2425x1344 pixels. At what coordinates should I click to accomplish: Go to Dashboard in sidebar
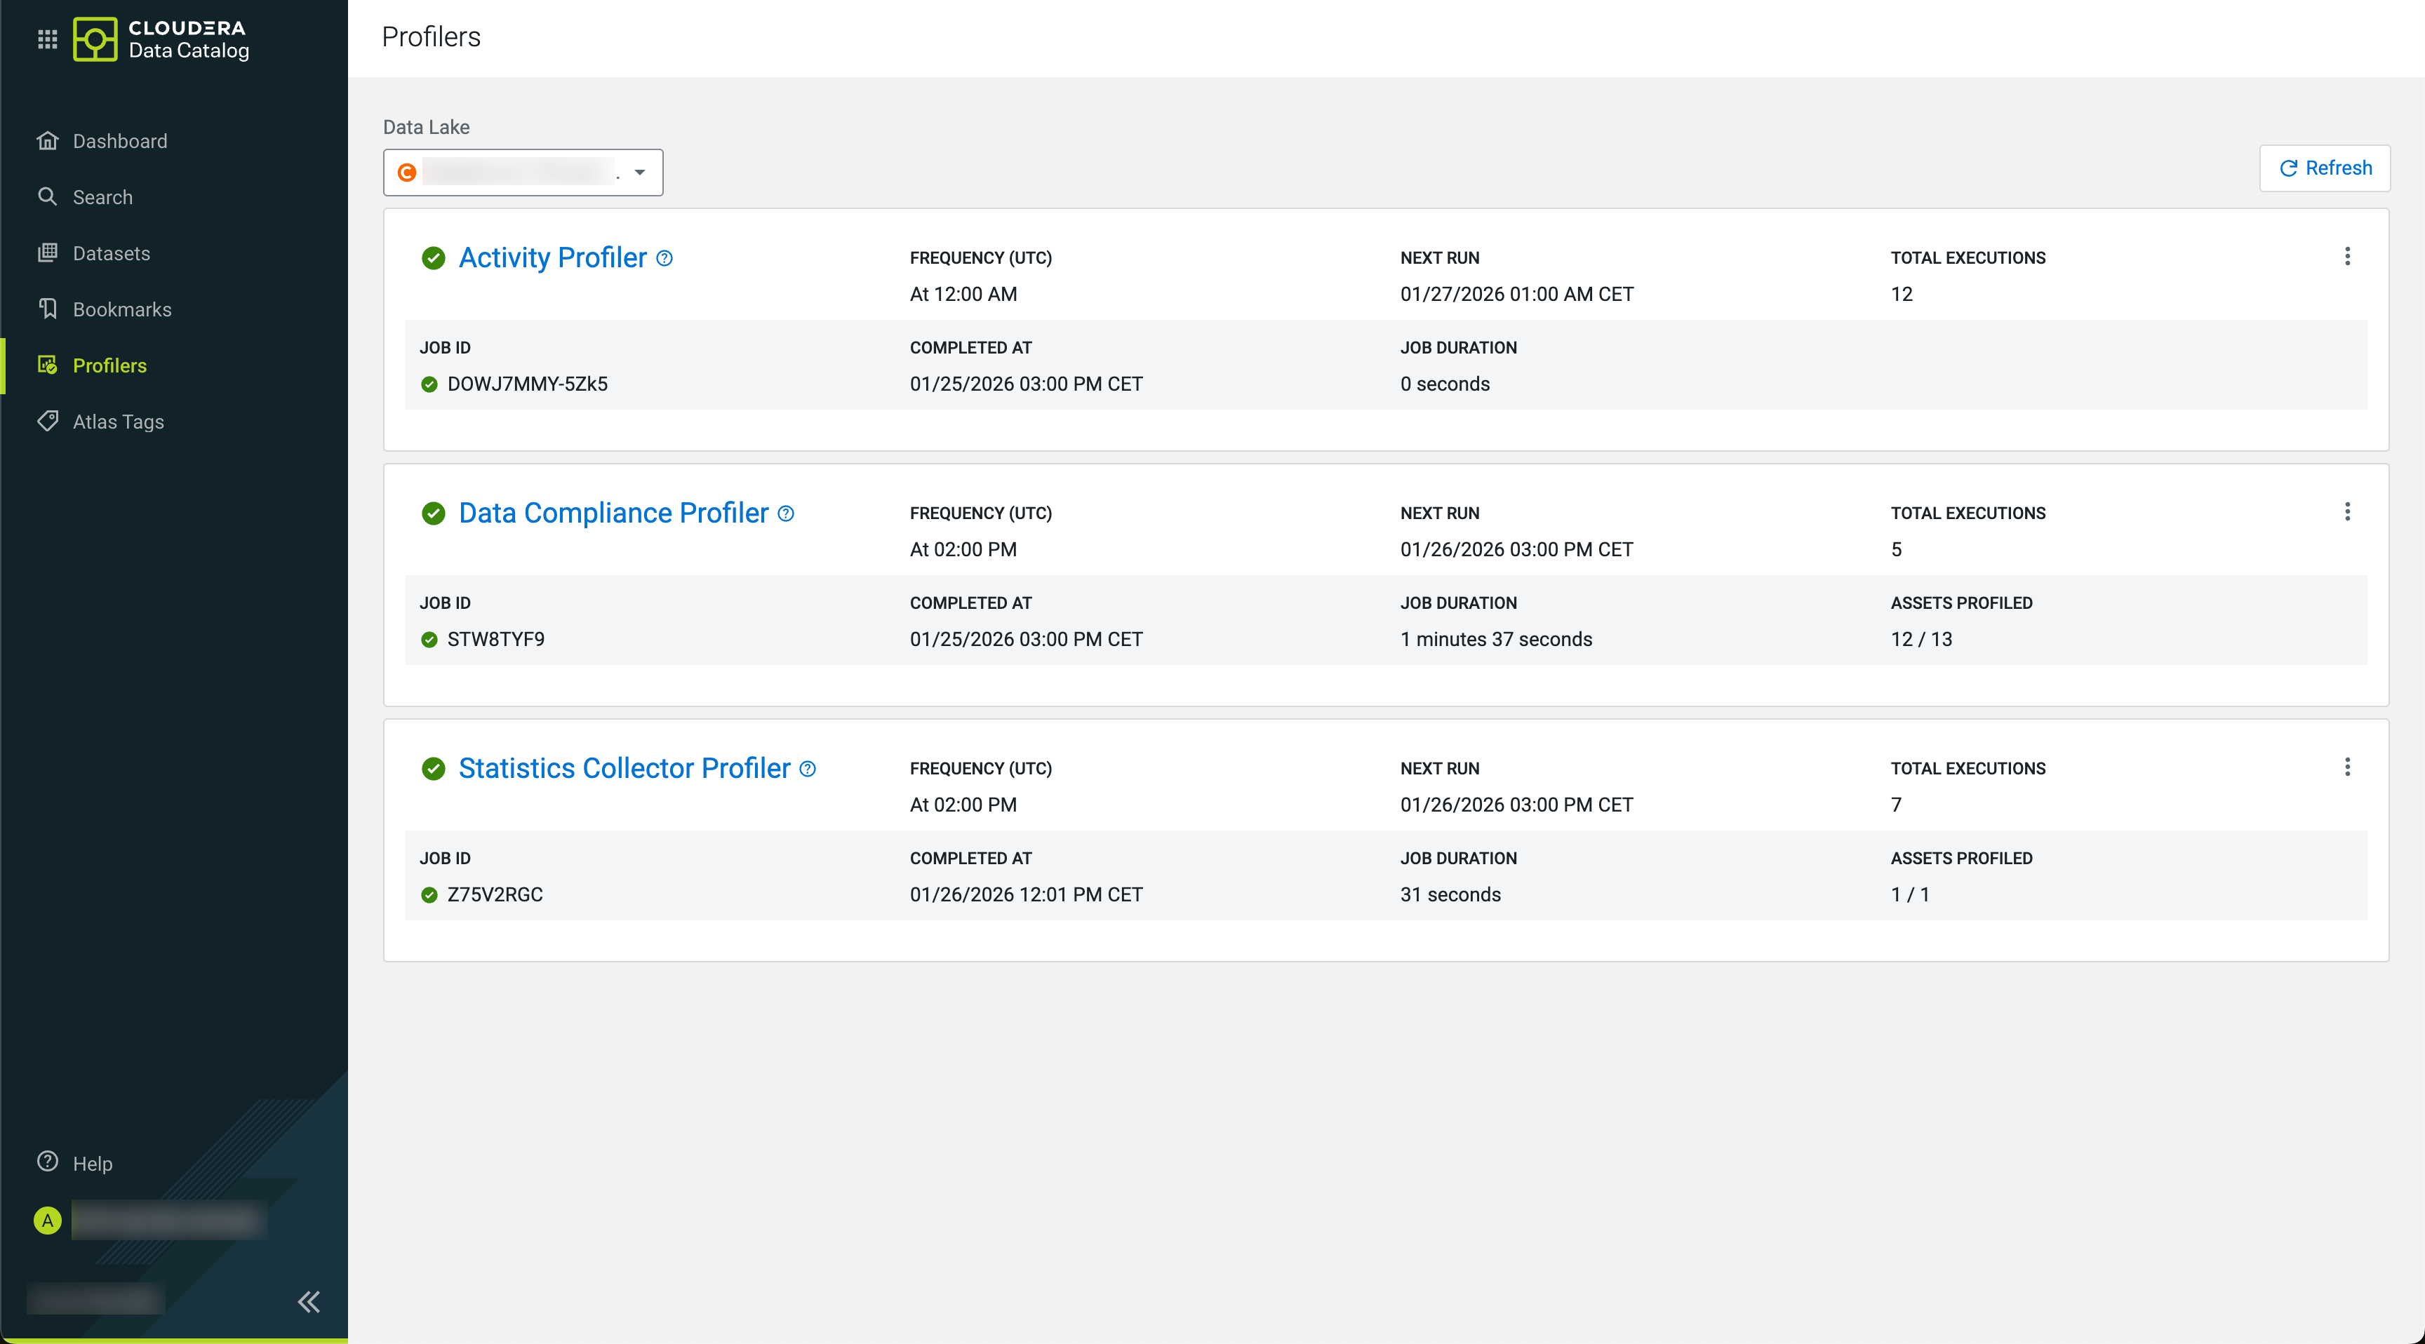tap(119, 141)
